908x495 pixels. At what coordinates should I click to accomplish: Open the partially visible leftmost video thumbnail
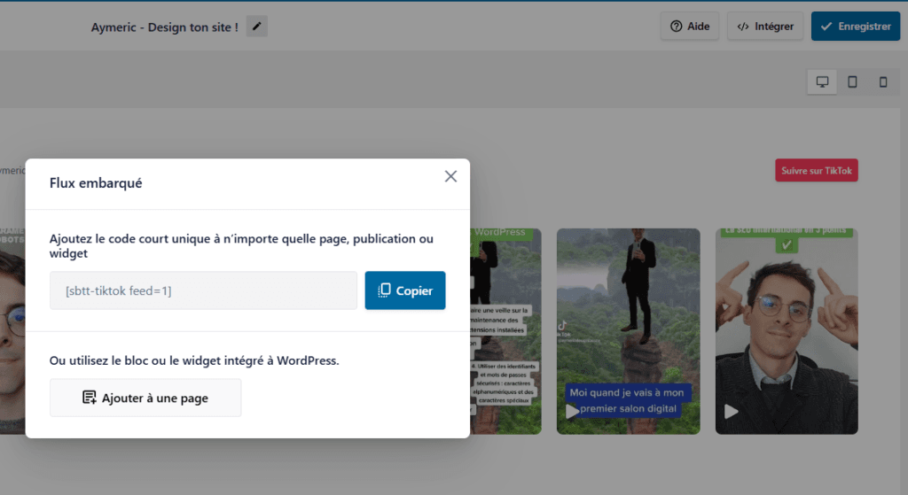12,328
